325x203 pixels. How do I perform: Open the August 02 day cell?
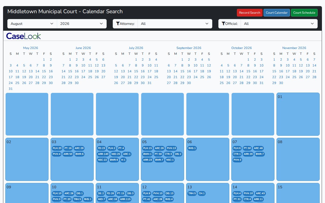(27, 159)
